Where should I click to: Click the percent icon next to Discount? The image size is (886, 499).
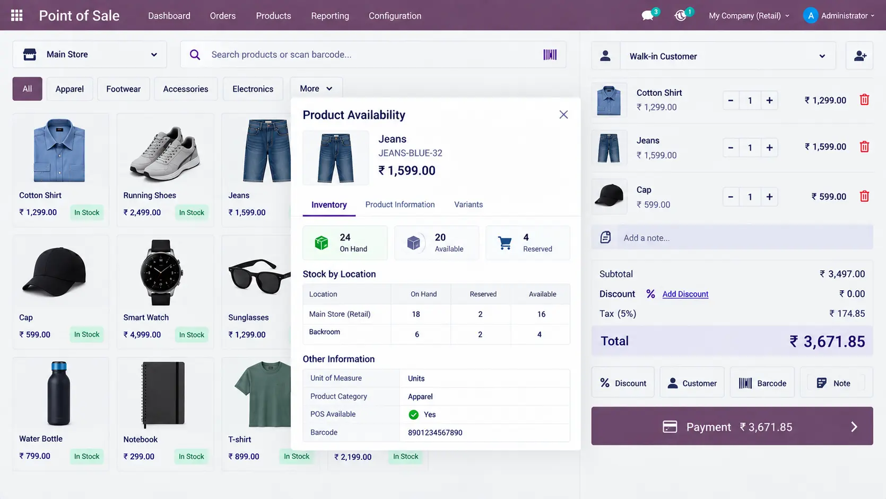(650, 293)
